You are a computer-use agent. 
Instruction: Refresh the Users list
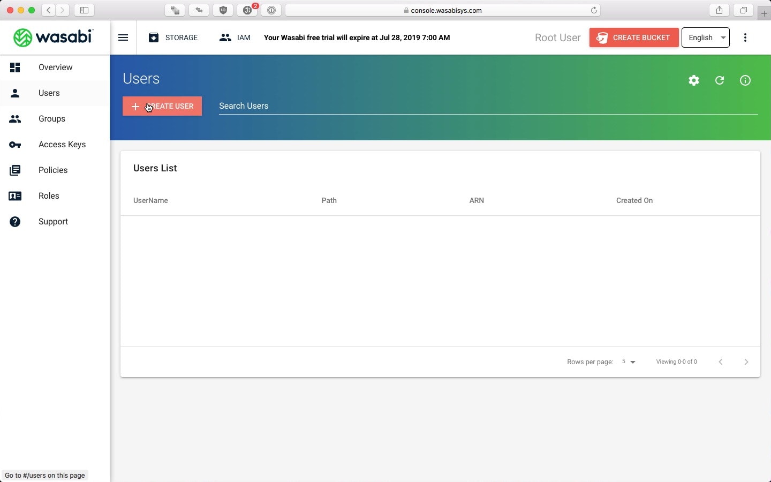coord(719,80)
